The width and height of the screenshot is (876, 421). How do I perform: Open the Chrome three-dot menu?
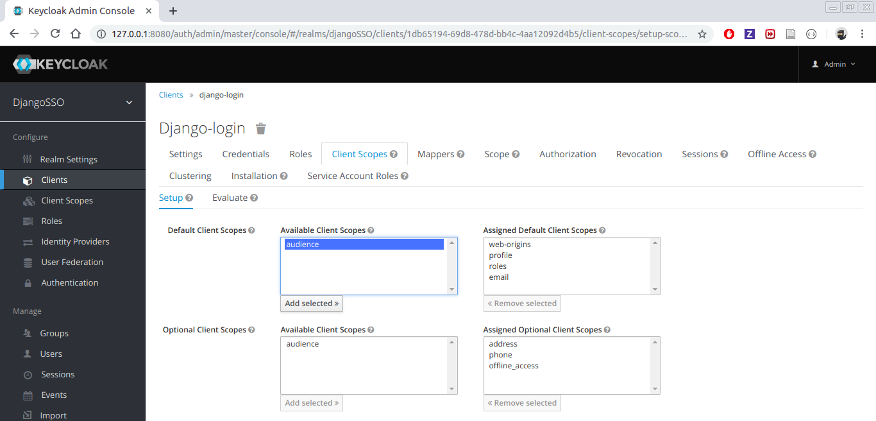[862, 34]
